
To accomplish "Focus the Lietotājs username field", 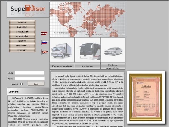I will coord(30,73).
